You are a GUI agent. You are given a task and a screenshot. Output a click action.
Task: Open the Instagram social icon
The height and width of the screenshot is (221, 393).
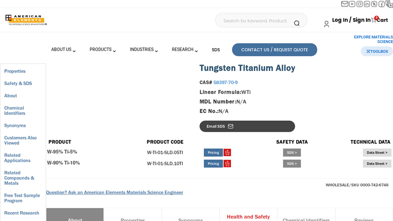click(360, 4)
